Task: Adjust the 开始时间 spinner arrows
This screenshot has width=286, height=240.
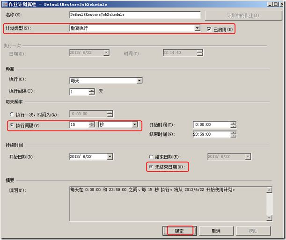Action: pos(233,124)
